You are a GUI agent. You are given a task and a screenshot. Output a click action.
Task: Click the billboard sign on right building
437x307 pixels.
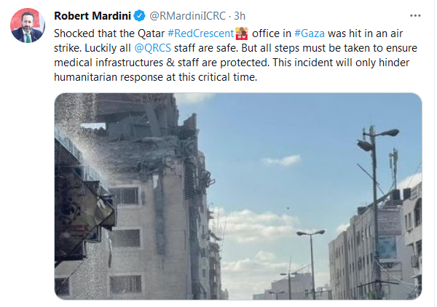[389, 221]
